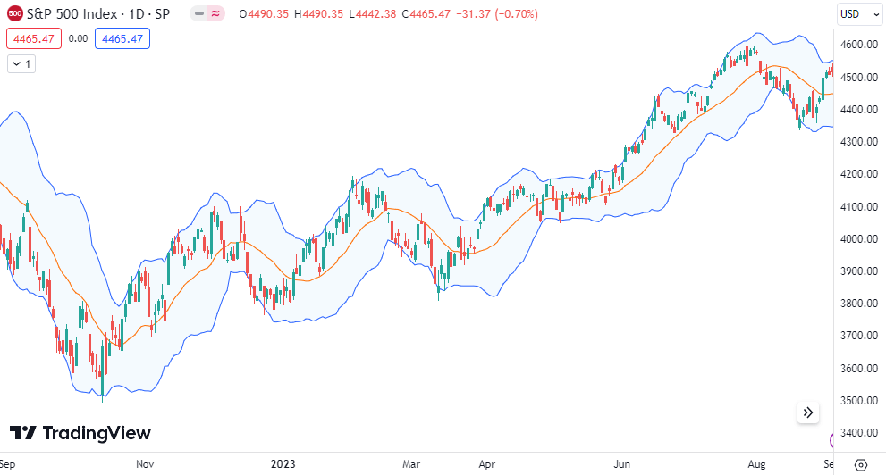Click the close value C4465.47
Viewport: 886px width, 475px height.
[426, 14]
